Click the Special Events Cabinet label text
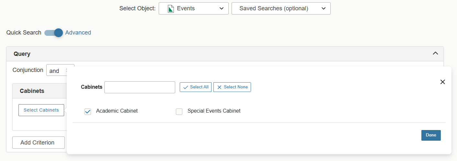This screenshot has width=457, height=161. [214, 111]
